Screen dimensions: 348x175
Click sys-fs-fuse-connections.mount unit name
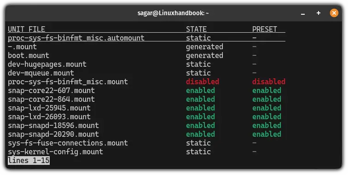point(68,143)
